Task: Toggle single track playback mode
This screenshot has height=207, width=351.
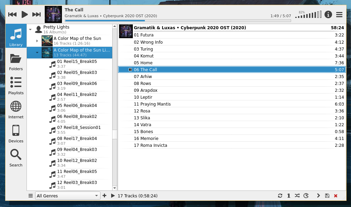Action: click(289, 196)
